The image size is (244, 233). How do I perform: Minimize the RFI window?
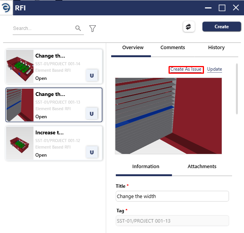(x=208, y=8)
